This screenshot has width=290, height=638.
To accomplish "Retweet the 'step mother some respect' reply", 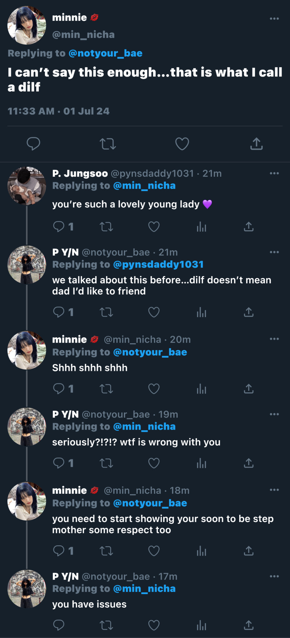I will (106, 551).
